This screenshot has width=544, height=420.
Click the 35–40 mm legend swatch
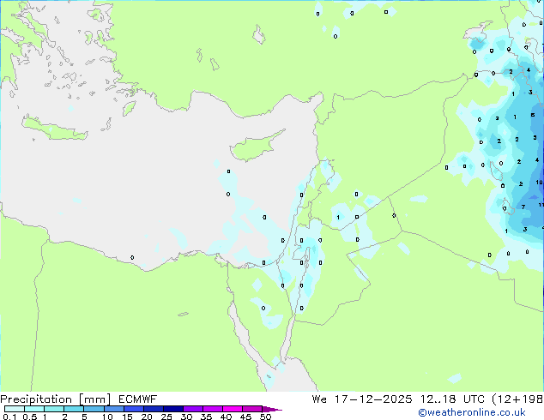212,409
